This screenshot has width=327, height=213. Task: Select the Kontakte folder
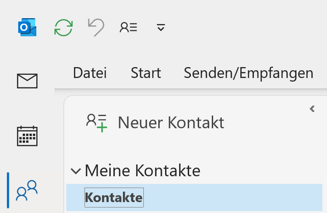click(194, 197)
